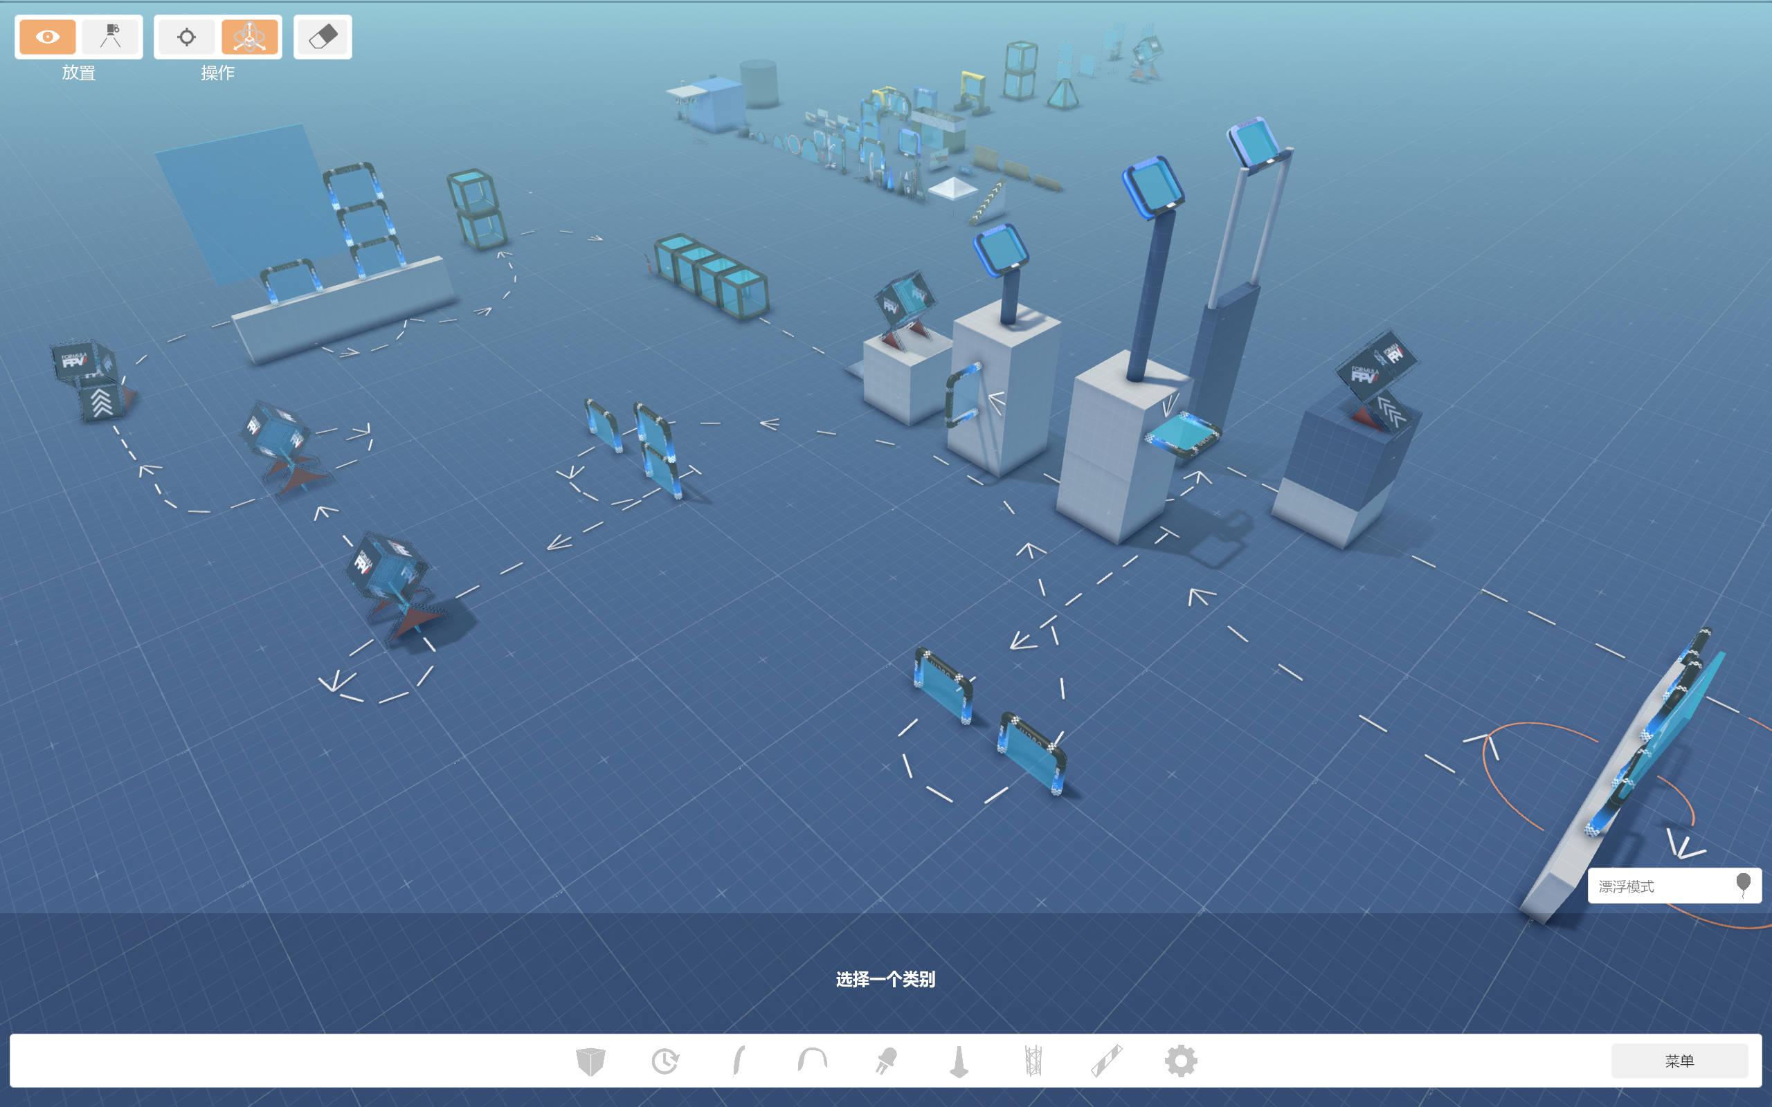Open the curved flag category

tap(739, 1061)
